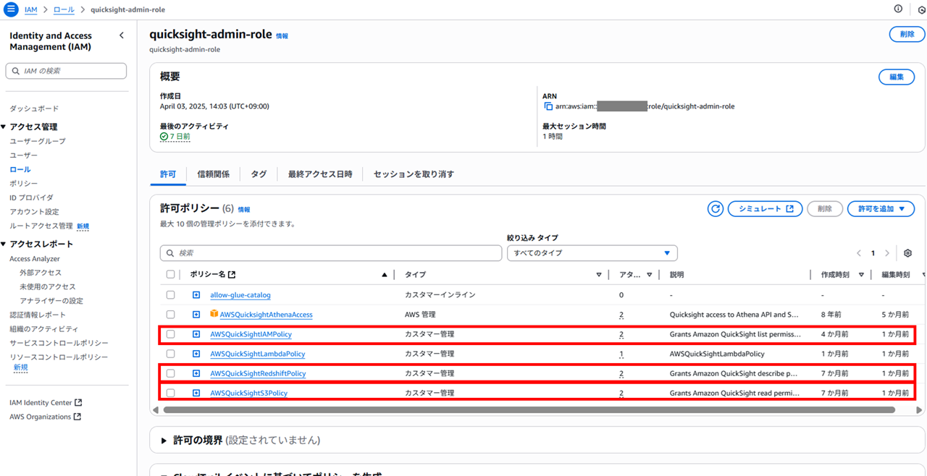The width and height of the screenshot is (927, 476).
Task: Open Access Analyzer in the sidebar
Action: [x=35, y=258]
